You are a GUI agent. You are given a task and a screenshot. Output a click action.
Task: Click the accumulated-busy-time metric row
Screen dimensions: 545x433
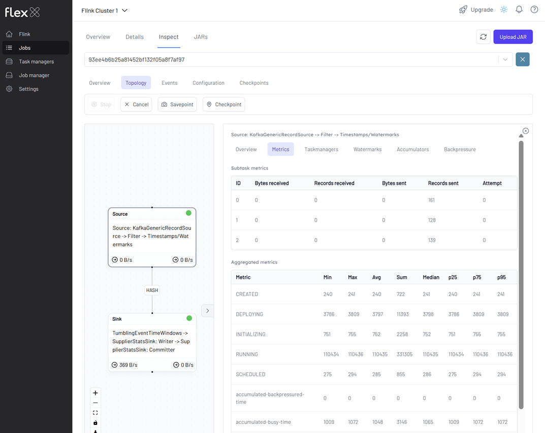[x=374, y=422]
